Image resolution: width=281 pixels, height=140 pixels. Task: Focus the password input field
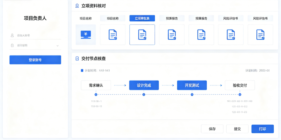tap(35, 45)
